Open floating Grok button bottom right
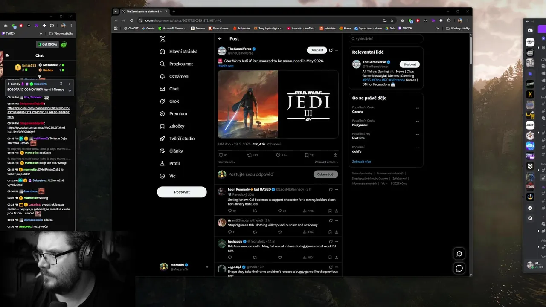This screenshot has height=307, width=546. tap(459, 254)
